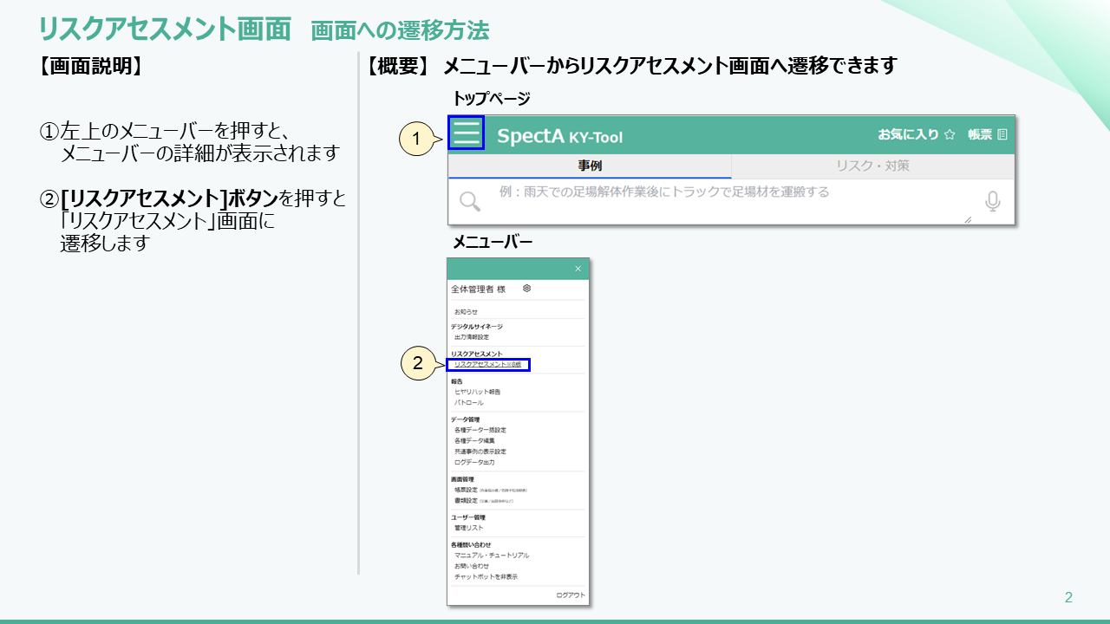Open お知らせ in the menu
This screenshot has width=1110, height=624.
point(466,311)
